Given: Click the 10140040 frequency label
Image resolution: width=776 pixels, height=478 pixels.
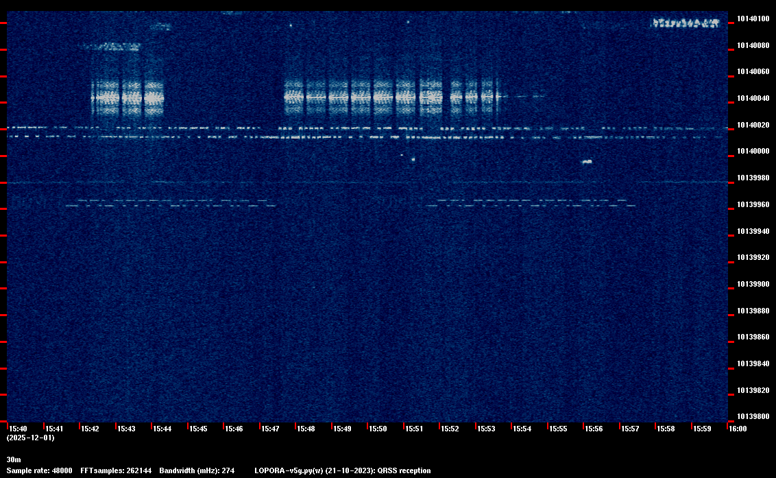Looking at the screenshot, I should (753, 99).
